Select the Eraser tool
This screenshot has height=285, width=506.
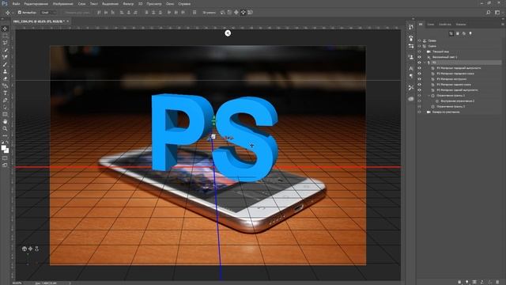(x=5, y=78)
